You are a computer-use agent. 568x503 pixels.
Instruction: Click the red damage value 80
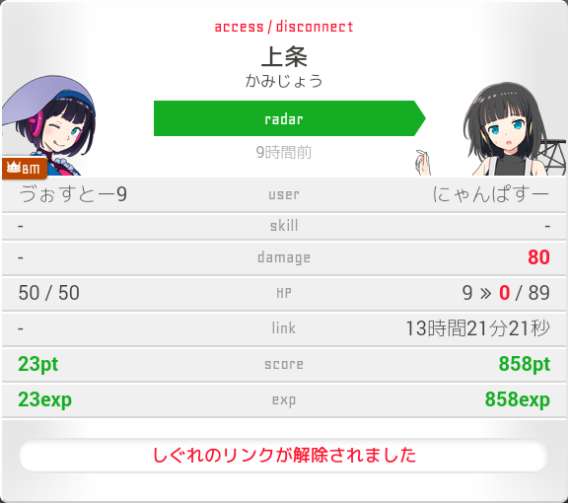pos(538,257)
